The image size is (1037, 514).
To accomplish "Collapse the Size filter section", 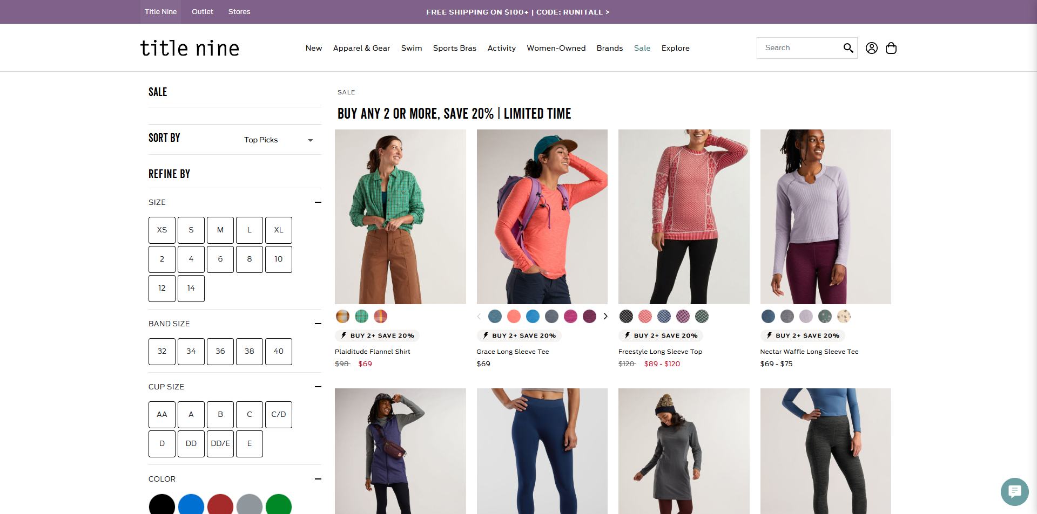I will [318, 202].
